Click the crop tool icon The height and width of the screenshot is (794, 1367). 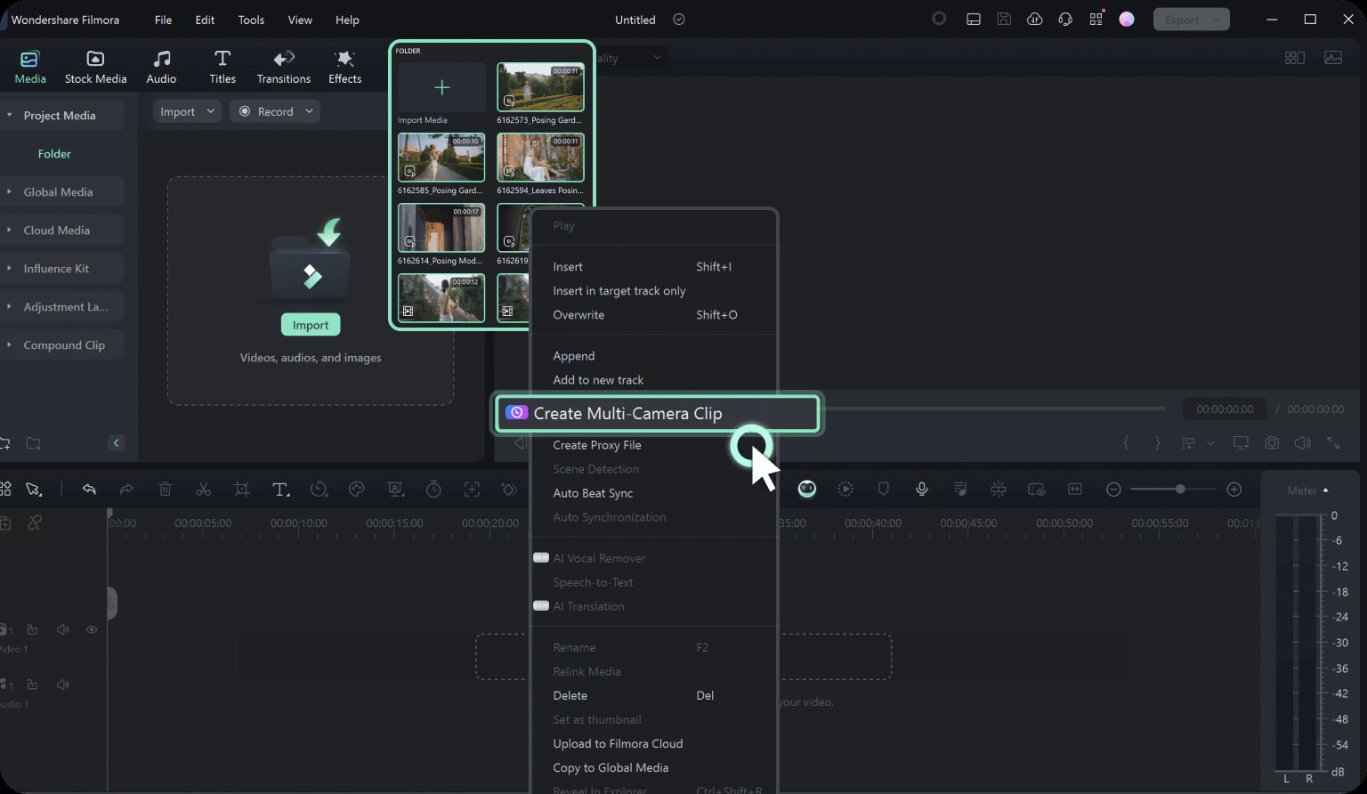[242, 489]
